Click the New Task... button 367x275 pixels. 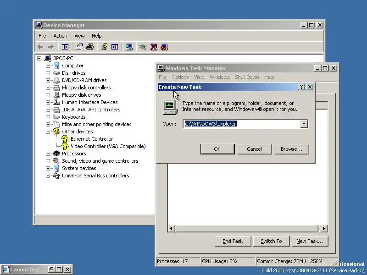[310, 241]
